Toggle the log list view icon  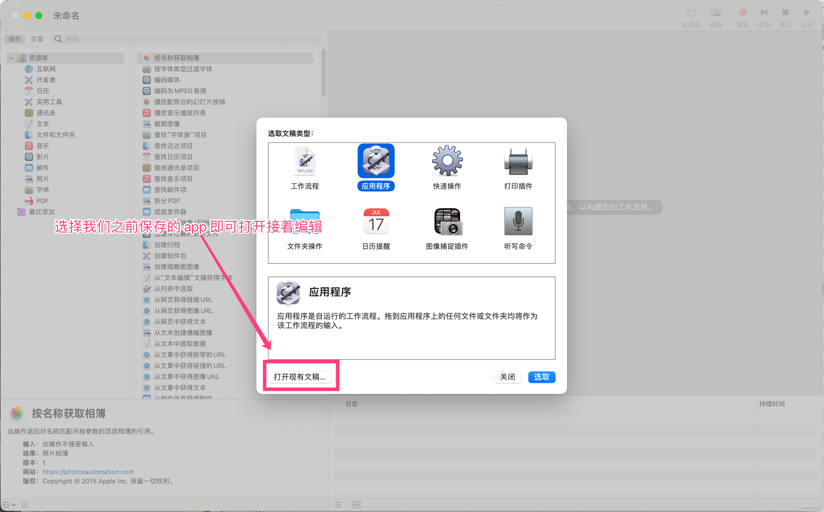[x=338, y=504]
